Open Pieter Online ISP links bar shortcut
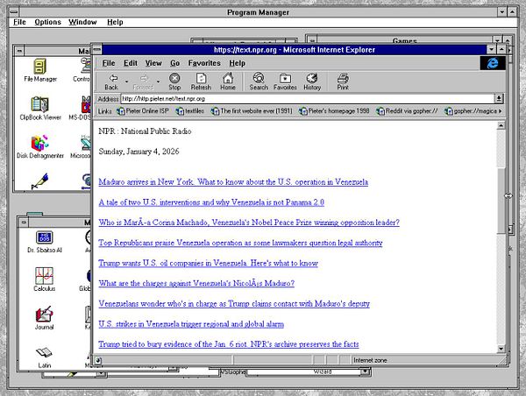 [x=143, y=111]
